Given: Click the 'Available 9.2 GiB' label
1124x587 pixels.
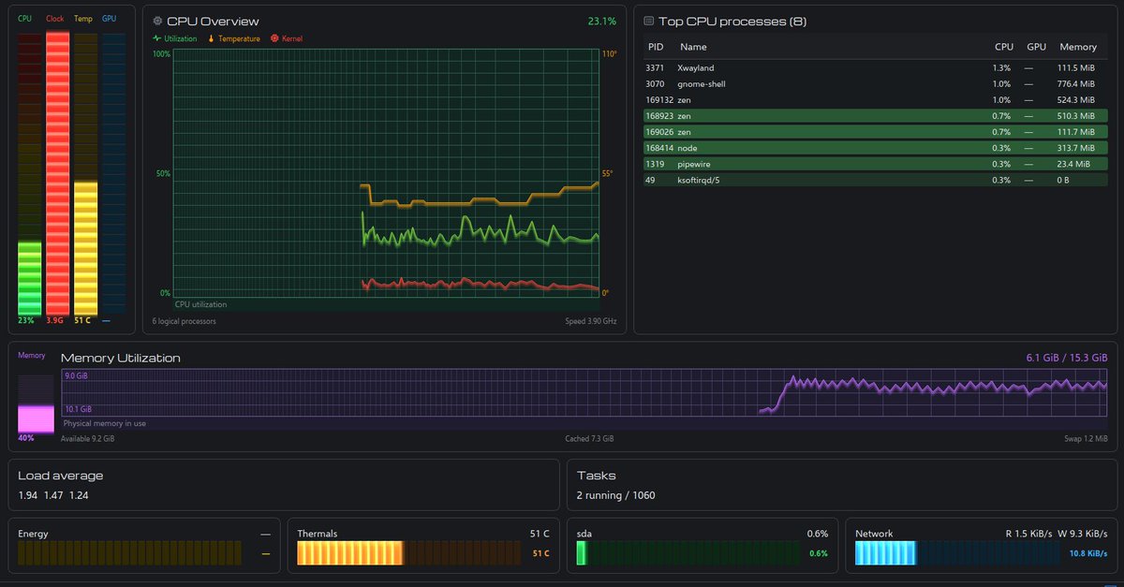Looking at the screenshot, I should (88, 438).
